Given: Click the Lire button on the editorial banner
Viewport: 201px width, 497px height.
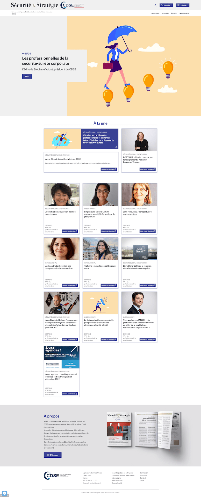Looking at the screenshot, I should click(27, 76).
